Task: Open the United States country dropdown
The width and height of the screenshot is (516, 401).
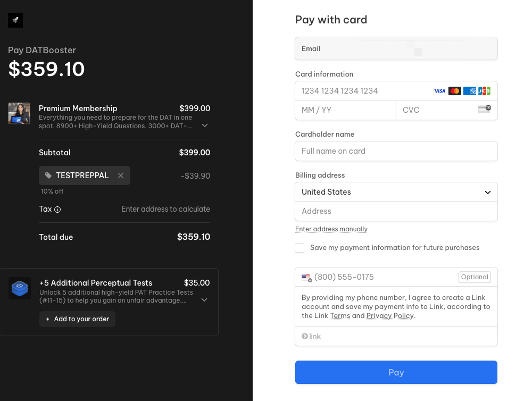Action: [x=396, y=192]
